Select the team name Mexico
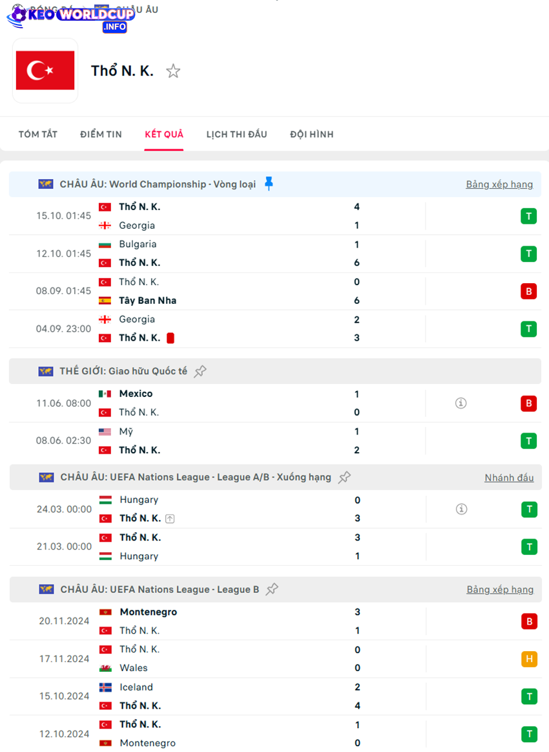 click(136, 394)
